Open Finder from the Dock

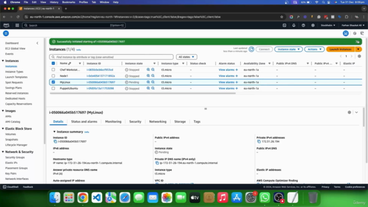click(x=55, y=197)
